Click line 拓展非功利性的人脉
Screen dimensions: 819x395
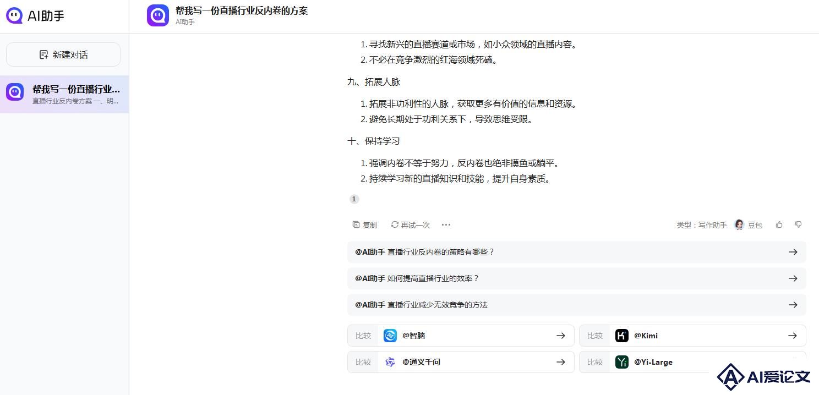click(474, 104)
